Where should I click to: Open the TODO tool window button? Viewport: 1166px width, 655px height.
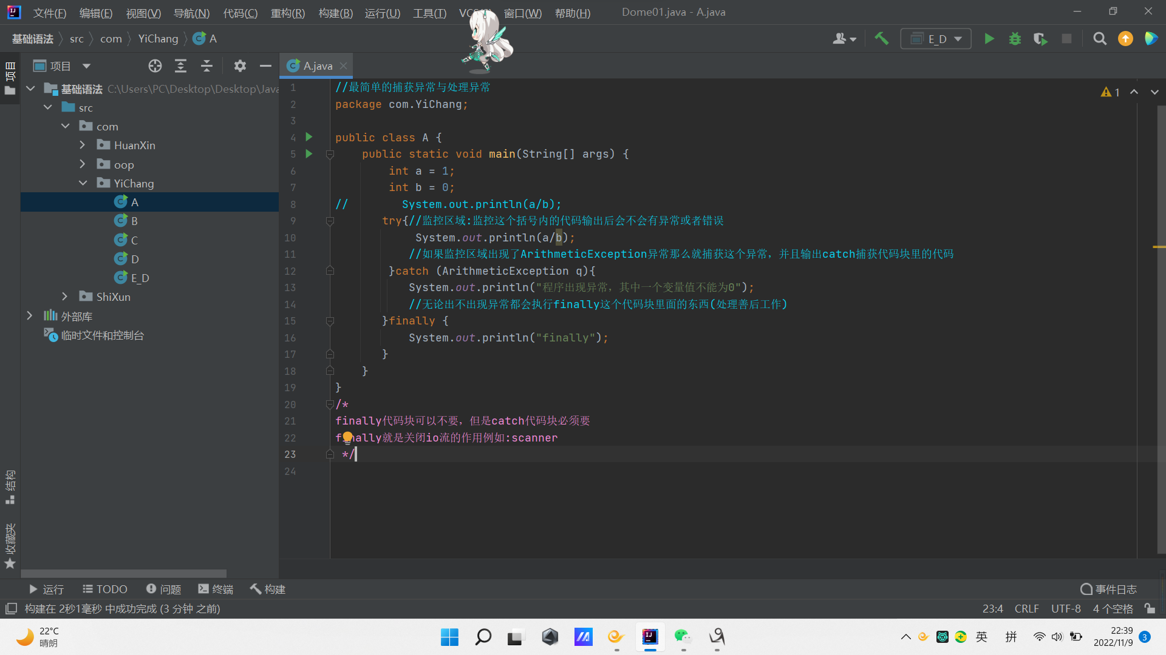(105, 589)
